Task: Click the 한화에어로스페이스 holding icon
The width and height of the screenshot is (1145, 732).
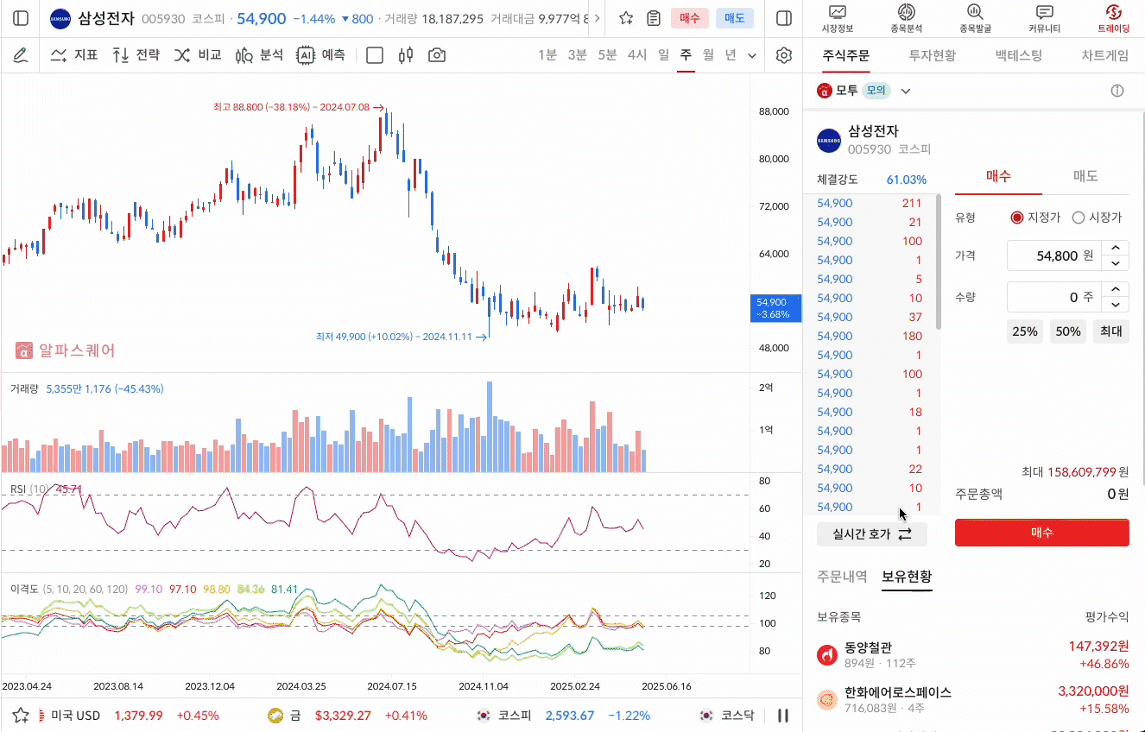Action: point(827,700)
